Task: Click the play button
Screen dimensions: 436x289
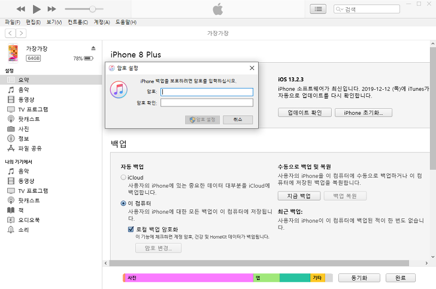Action: click(37, 9)
